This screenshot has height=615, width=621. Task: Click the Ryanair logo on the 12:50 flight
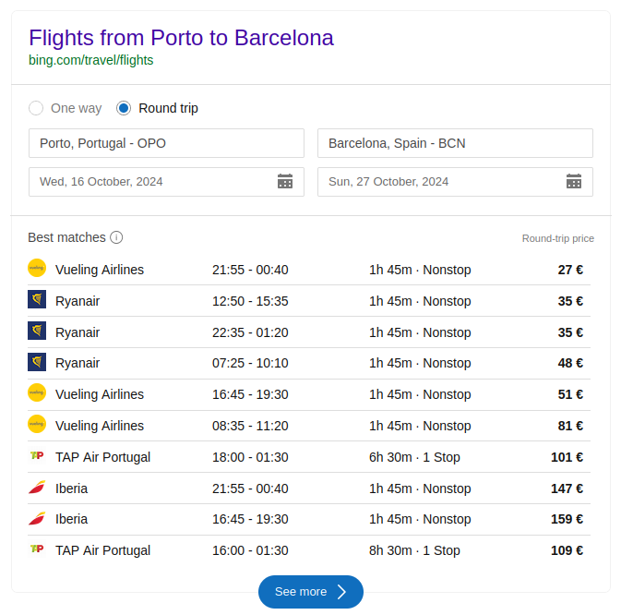click(37, 300)
